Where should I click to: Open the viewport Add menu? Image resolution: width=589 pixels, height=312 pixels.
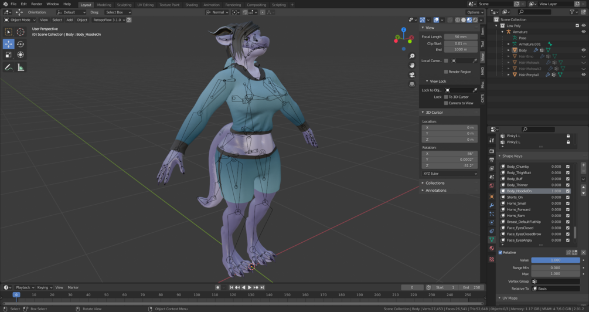click(x=70, y=20)
